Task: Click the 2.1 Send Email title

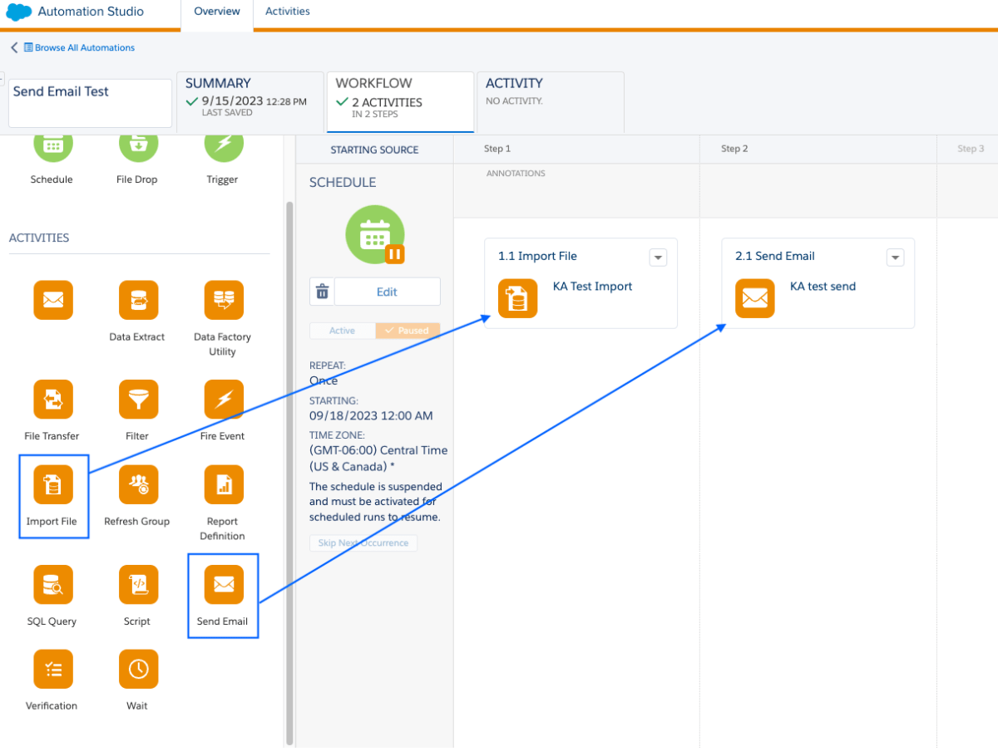Action: coord(775,256)
